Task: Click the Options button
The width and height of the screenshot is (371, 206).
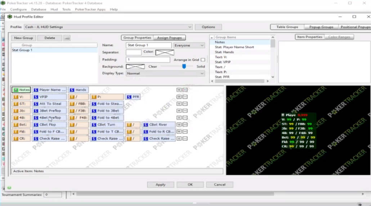Action: 208,27
